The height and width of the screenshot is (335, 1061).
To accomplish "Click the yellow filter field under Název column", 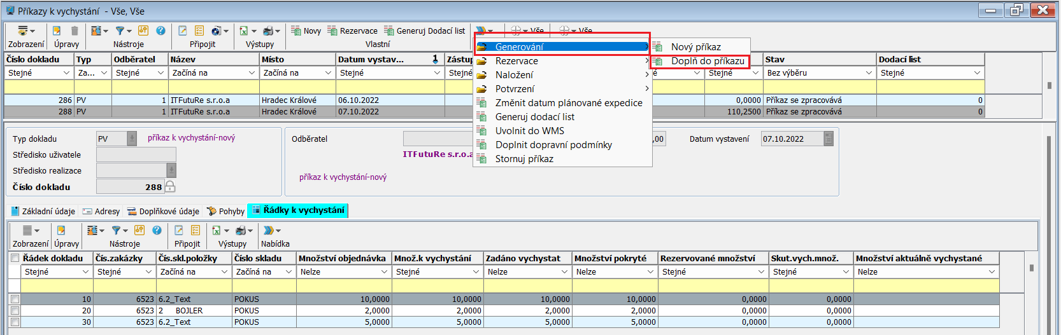I will [x=213, y=87].
